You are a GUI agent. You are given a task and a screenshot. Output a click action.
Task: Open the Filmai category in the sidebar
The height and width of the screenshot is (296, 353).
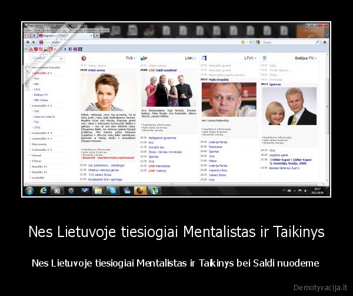pyautogui.click(x=37, y=160)
